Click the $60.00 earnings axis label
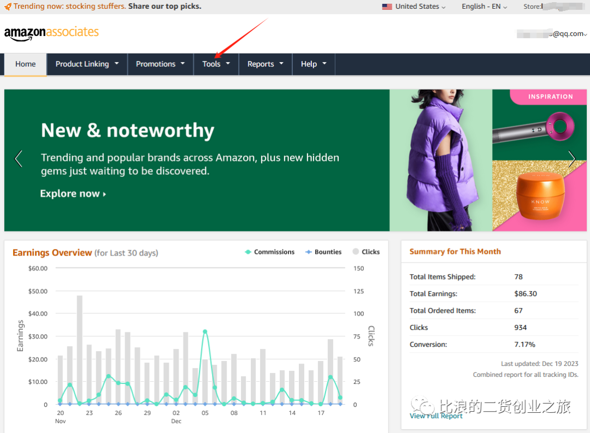The height and width of the screenshot is (433, 590). [x=38, y=268]
